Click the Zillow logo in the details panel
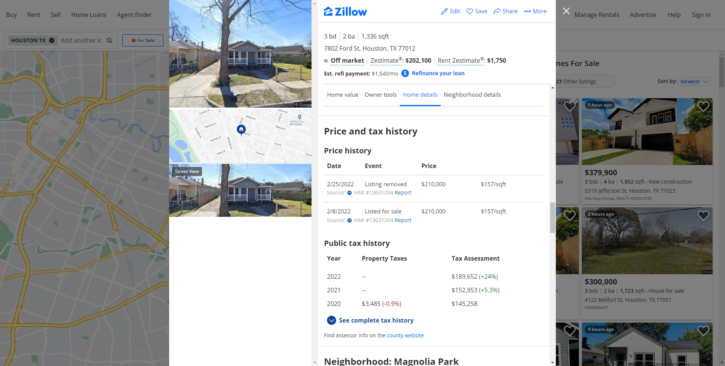 tap(345, 11)
